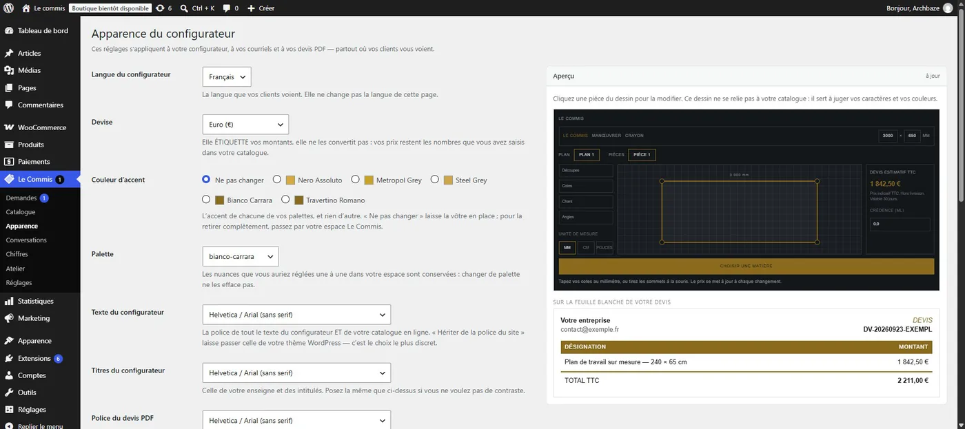Screen dimensions: 965x429
Task: Open the WooCommerce sidebar icon
Action: [9, 127]
